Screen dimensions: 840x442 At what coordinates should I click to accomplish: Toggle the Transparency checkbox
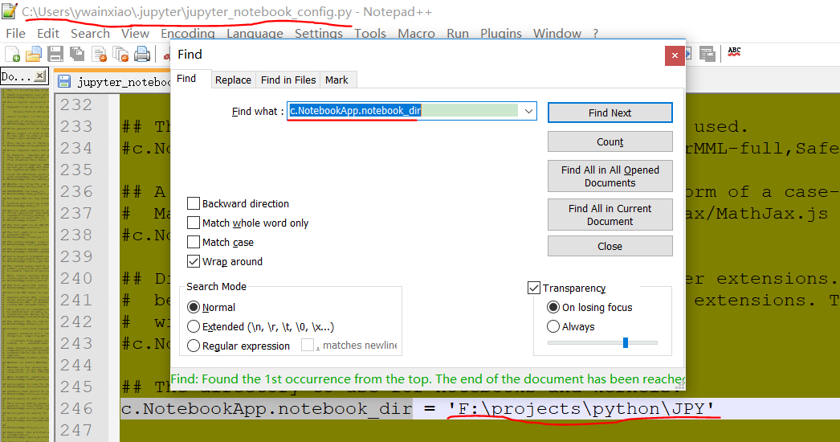coord(533,288)
